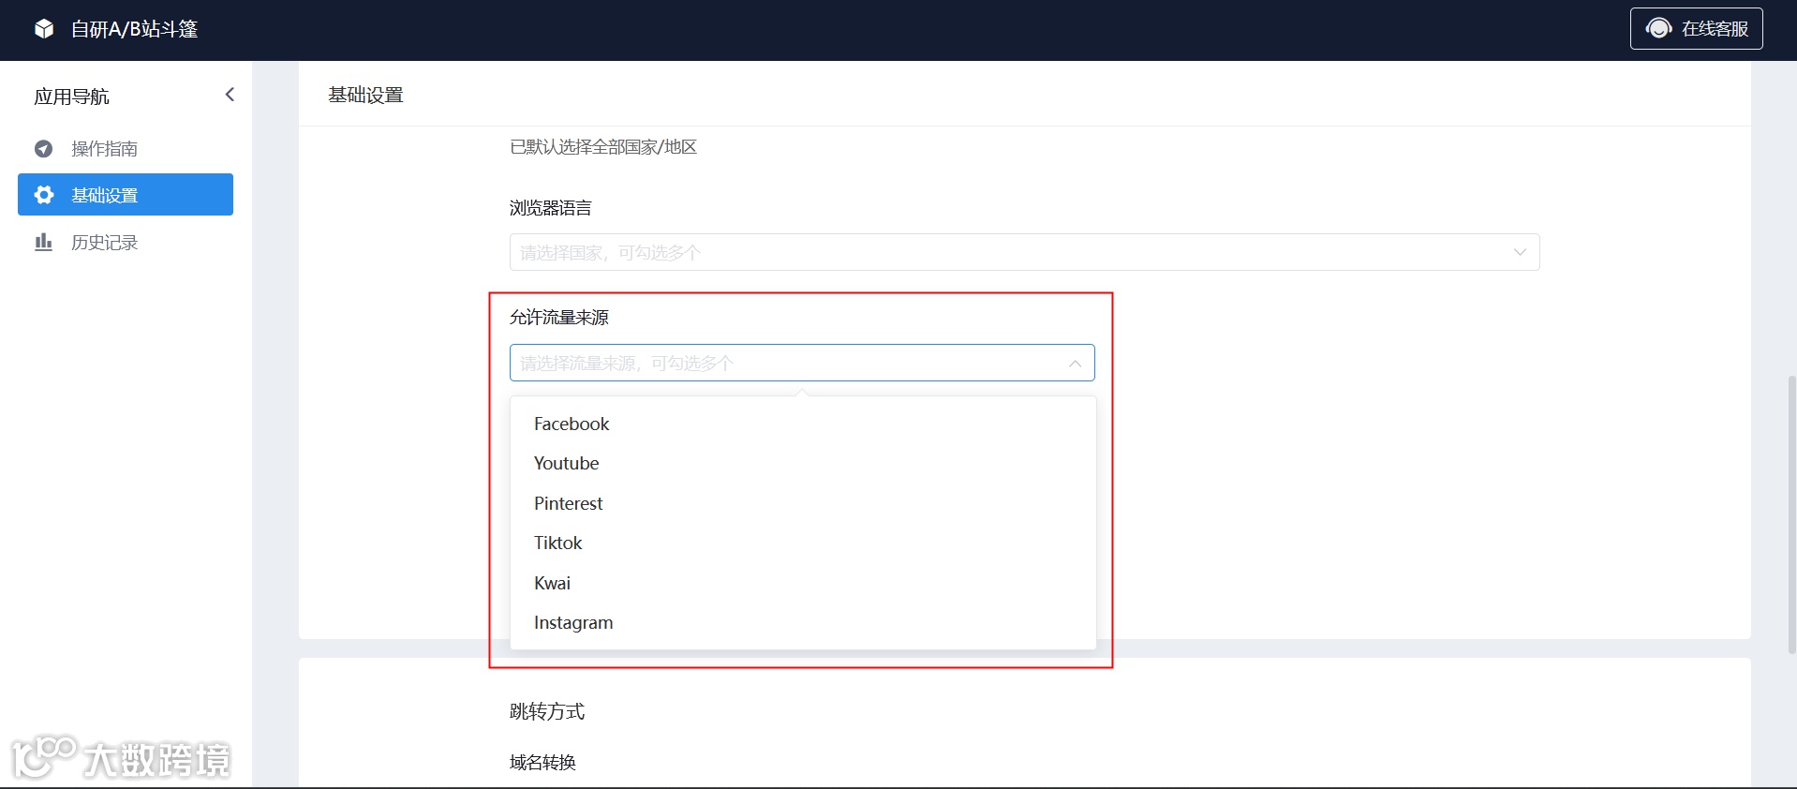Collapse the 应用导航 sidebar chevron
1797x789 pixels.
(x=230, y=95)
